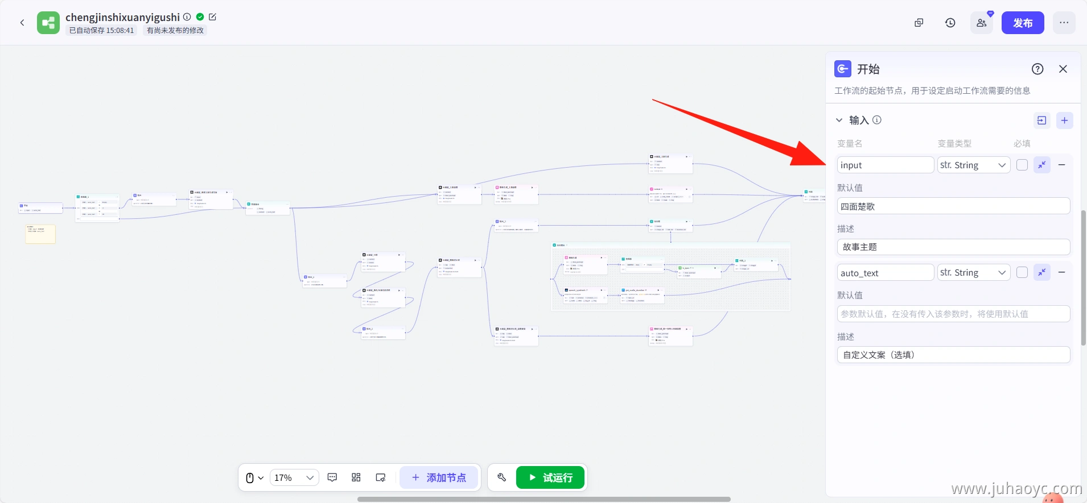The image size is (1087, 503).
Task: Add a new input variable with plus
Action: point(1064,120)
